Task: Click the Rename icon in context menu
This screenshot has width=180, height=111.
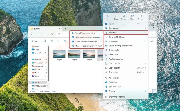Action: click(124, 17)
